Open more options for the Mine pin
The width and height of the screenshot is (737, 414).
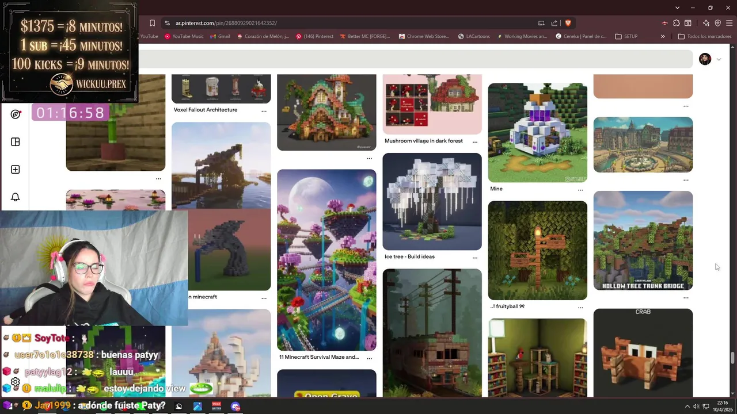tap(580, 190)
